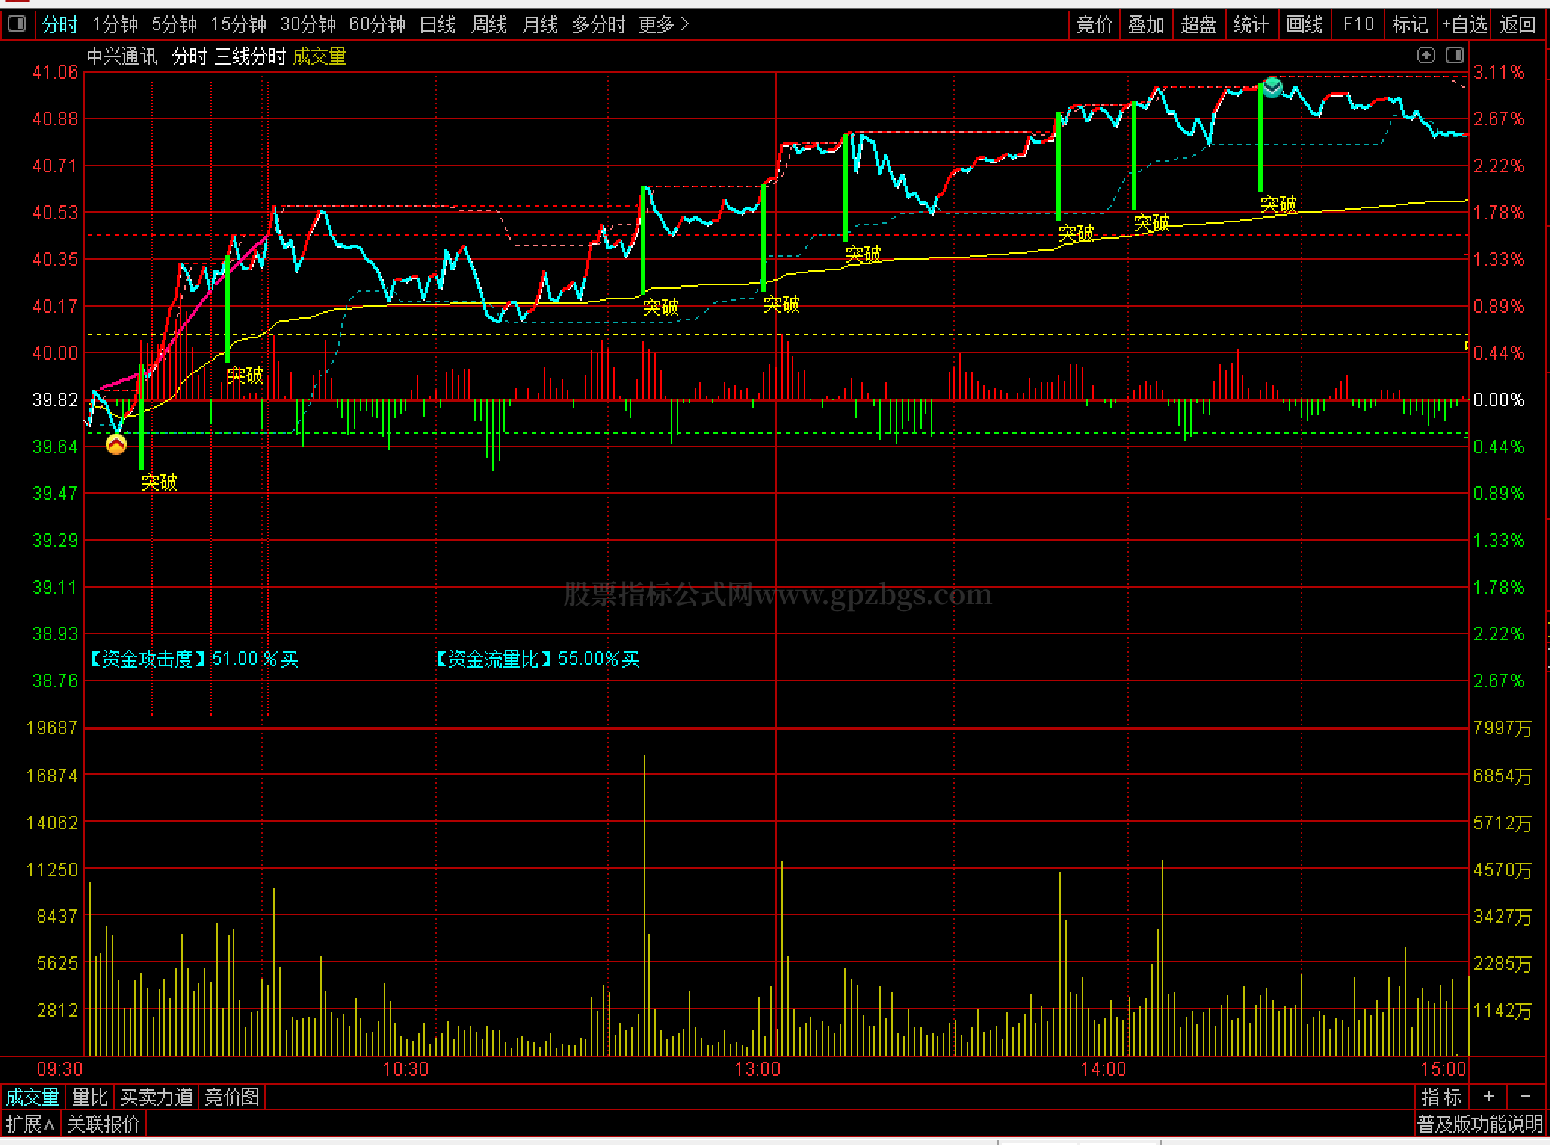Open the 指标 indicator selector
The image size is (1550, 1145).
[1441, 1096]
